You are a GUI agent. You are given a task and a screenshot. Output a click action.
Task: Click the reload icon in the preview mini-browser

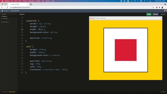click(98, 18)
